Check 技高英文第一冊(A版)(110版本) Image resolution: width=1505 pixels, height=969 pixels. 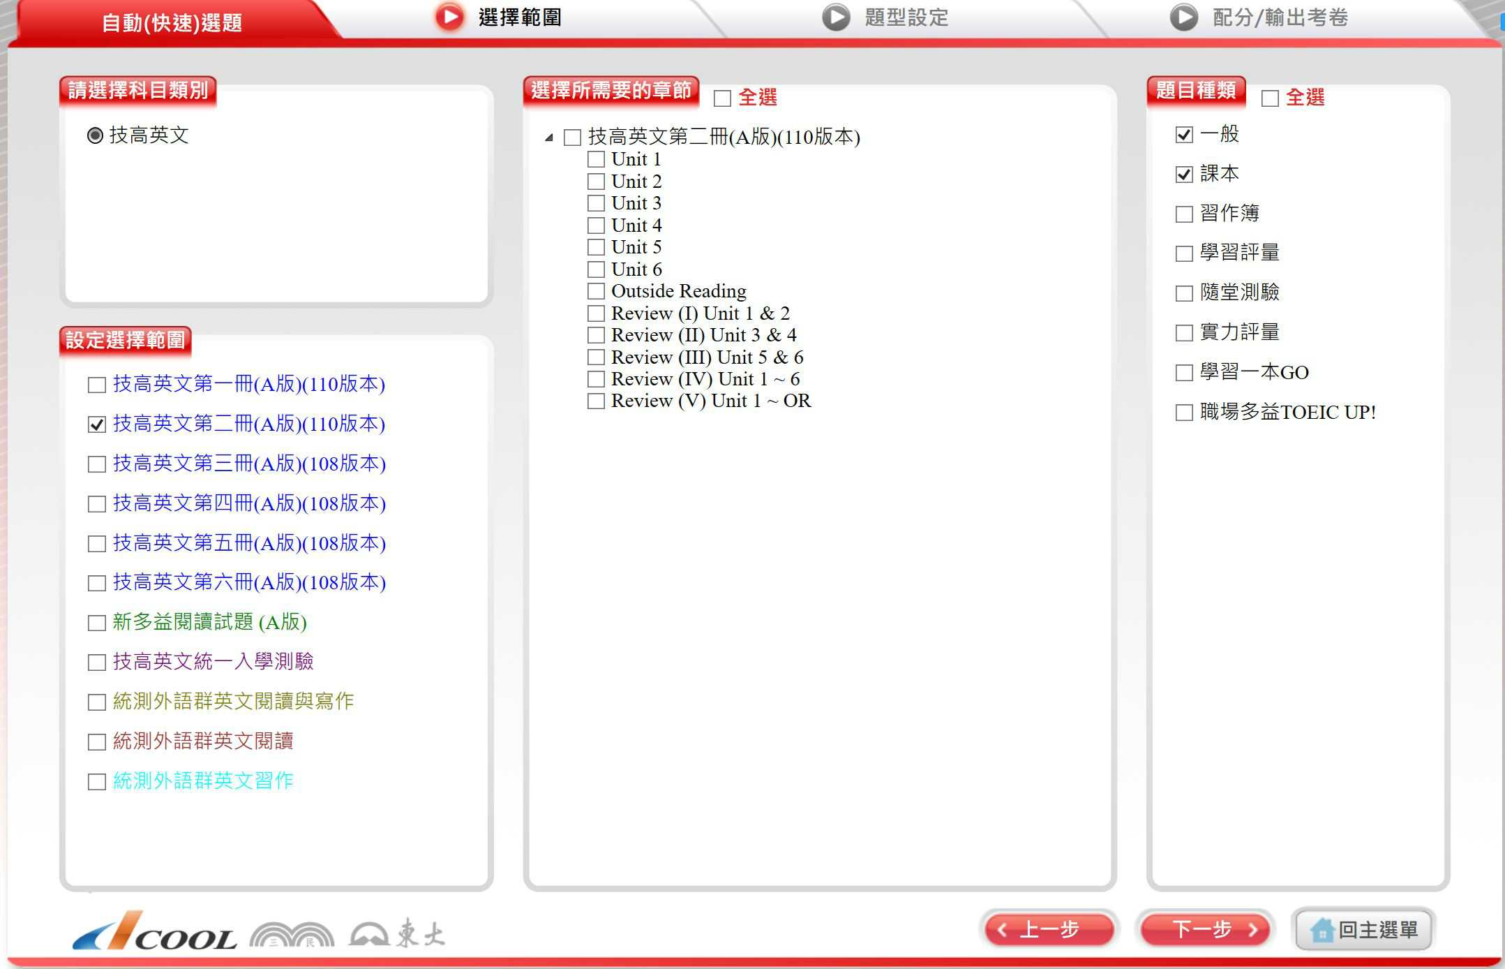coord(97,385)
